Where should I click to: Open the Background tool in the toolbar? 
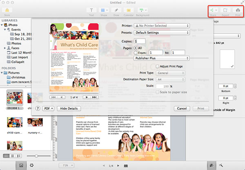tap(143, 10)
